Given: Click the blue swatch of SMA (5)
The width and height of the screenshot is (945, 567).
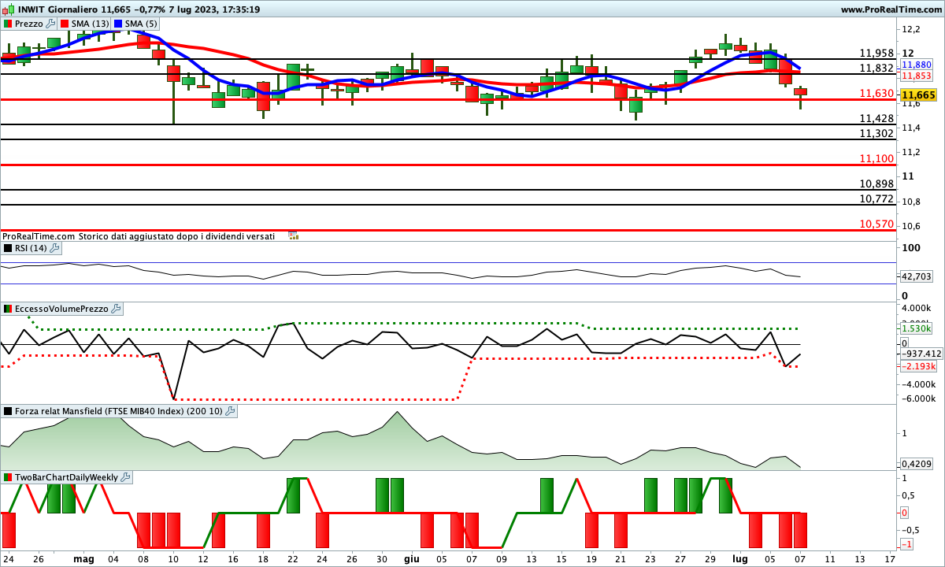Looking at the screenshot, I should point(119,24).
